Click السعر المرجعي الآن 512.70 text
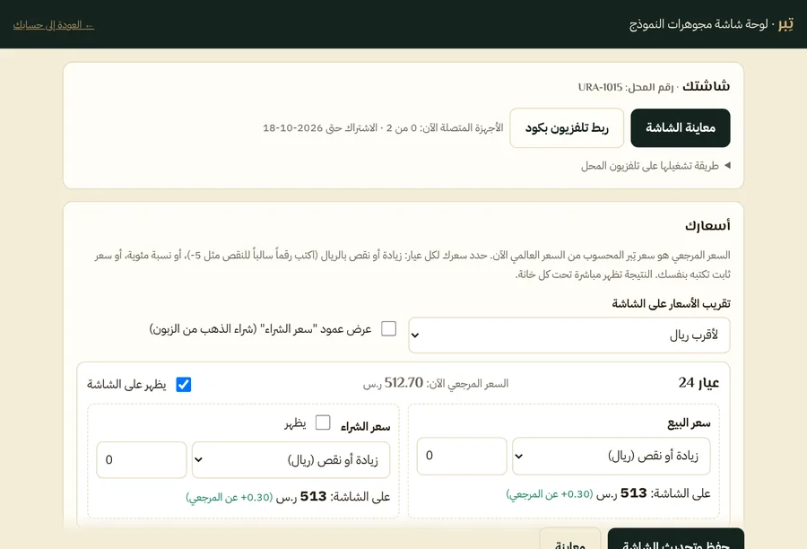The width and height of the screenshot is (807, 549). (x=436, y=383)
